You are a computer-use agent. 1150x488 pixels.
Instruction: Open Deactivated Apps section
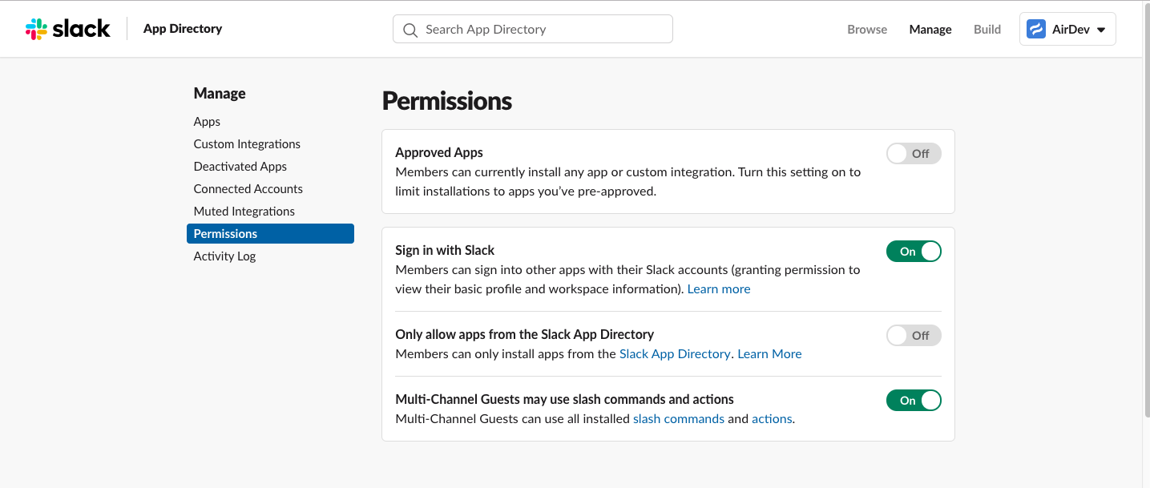(240, 167)
